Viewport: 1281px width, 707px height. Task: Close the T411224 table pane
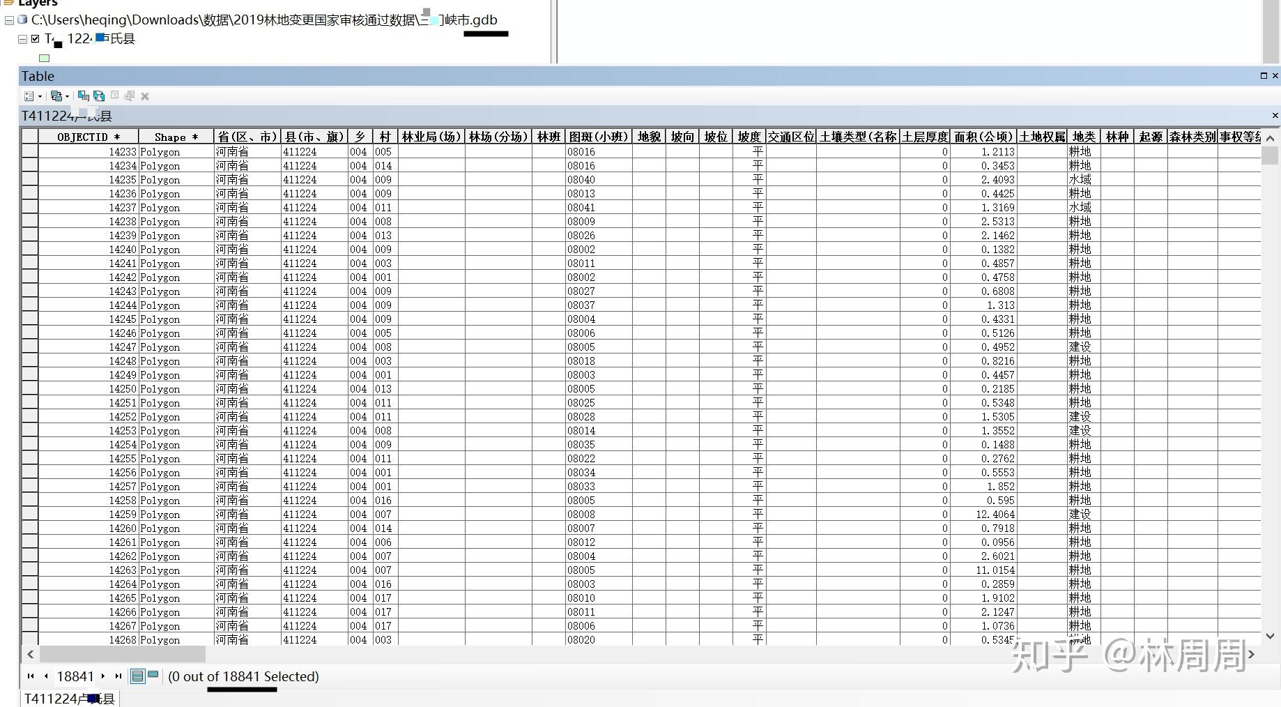click(1275, 115)
